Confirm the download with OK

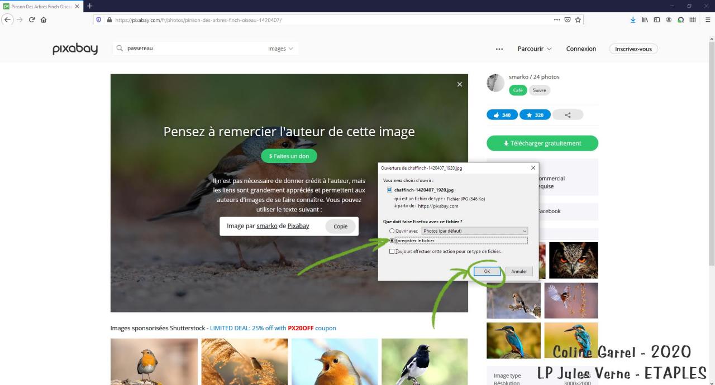click(x=487, y=271)
